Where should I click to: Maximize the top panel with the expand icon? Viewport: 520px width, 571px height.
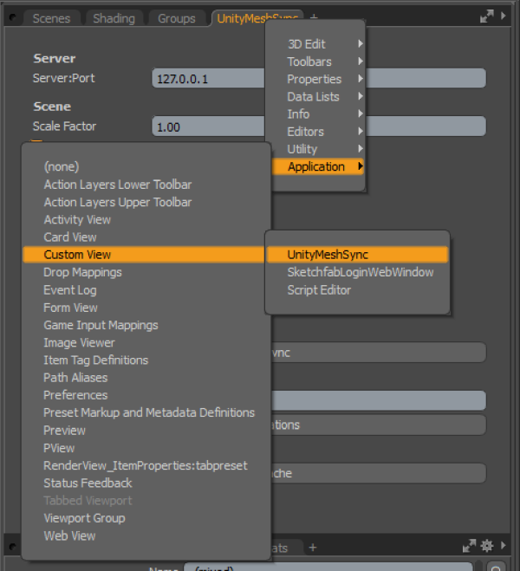coord(488,16)
